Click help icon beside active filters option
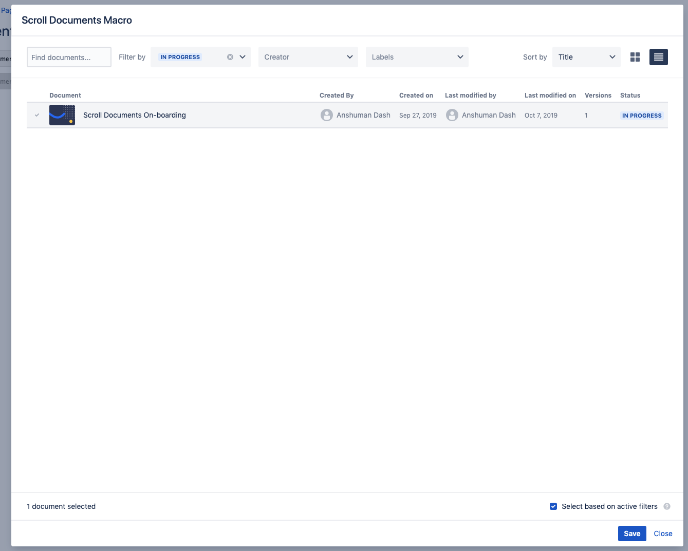 pos(667,506)
